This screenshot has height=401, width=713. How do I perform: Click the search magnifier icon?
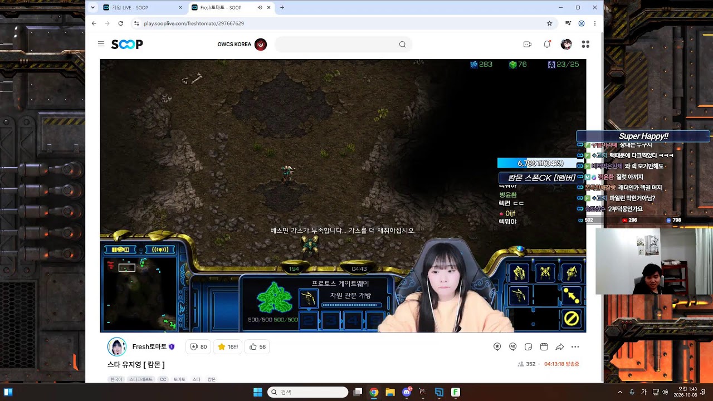tap(402, 45)
